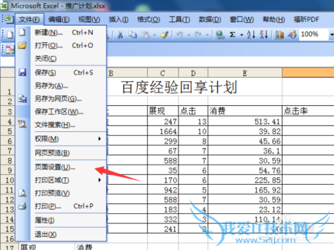The image size is (334, 250).
Task: Select column C header
Action: [163, 73]
